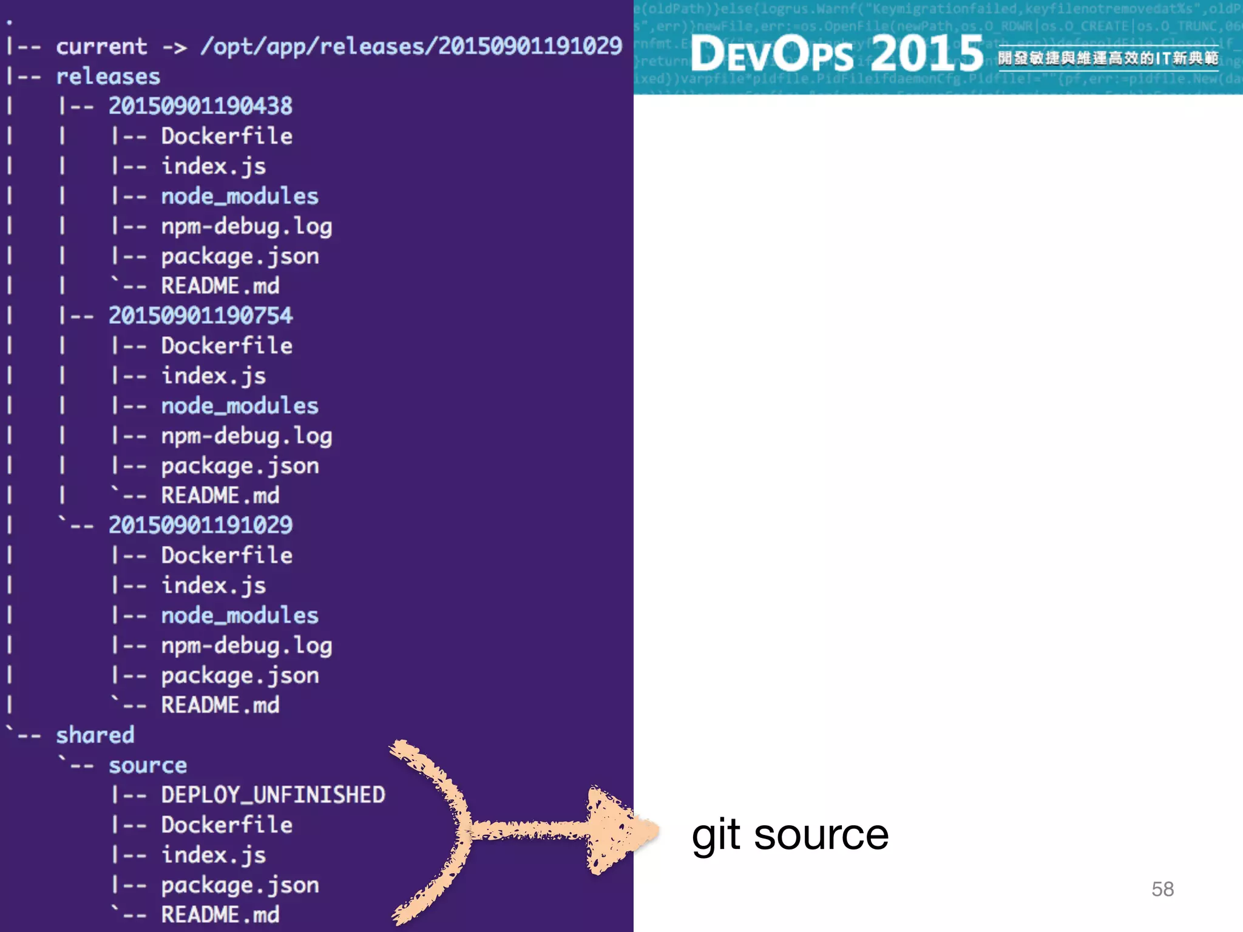Screen dimensions: 1243x932
Task: Select the 'source' folder under shared
Action: click(147, 766)
